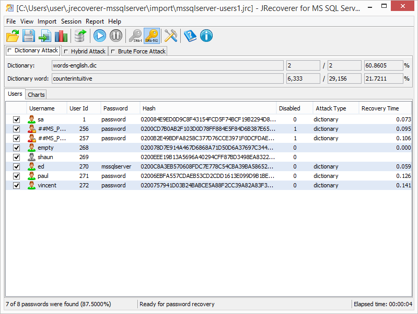Click the 'Ready for password recovery' status

click(x=177, y=304)
